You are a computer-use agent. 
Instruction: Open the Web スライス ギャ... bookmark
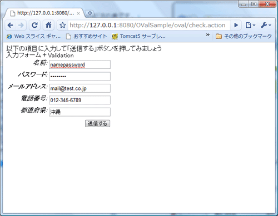[33, 37]
